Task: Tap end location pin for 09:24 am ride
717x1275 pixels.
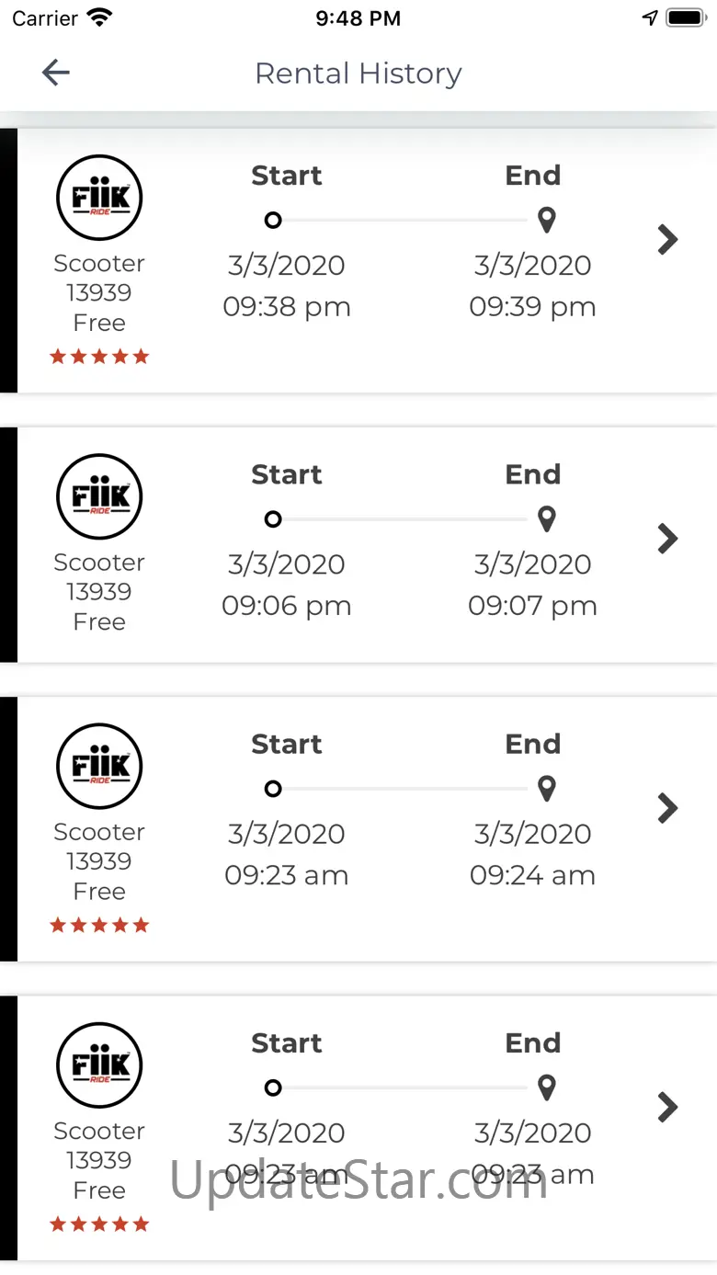Action: click(x=547, y=789)
